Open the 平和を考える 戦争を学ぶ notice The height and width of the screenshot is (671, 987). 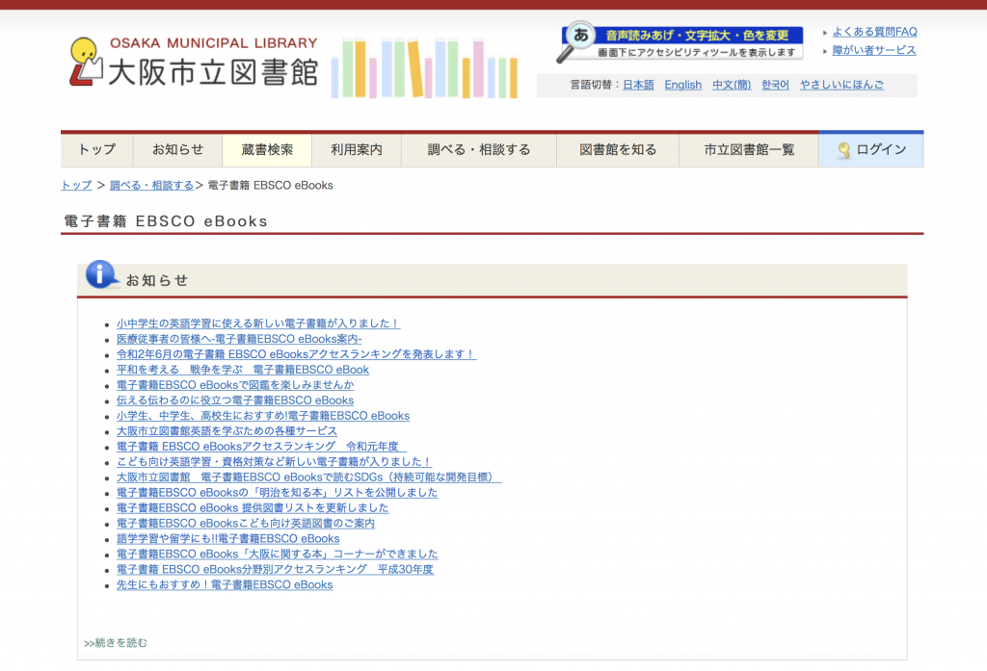243,370
